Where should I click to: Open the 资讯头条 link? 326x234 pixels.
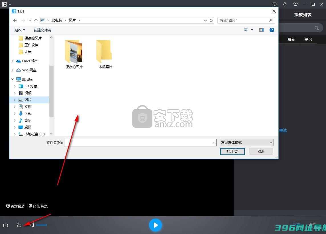click(x=38, y=206)
